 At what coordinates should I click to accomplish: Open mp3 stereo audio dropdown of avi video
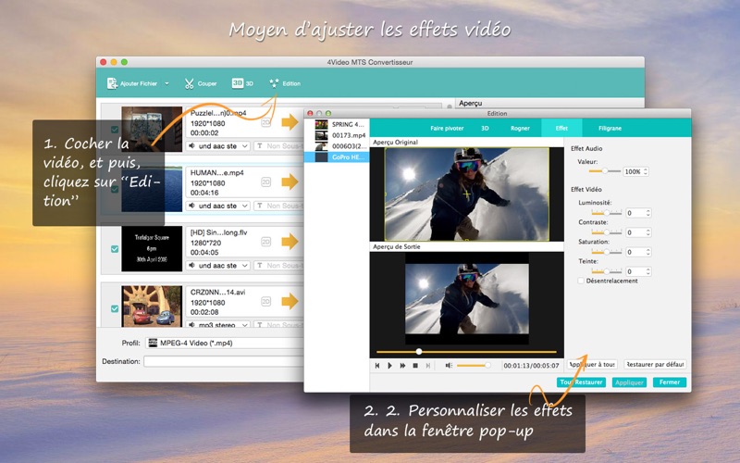point(218,325)
